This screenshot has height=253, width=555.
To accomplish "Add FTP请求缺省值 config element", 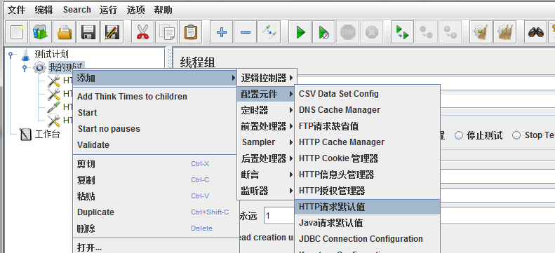I will pos(368,126).
